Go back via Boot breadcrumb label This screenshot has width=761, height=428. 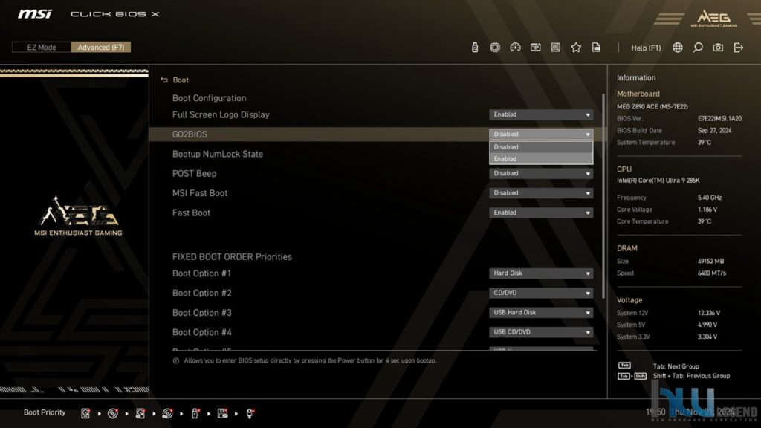[x=181, y=80]
